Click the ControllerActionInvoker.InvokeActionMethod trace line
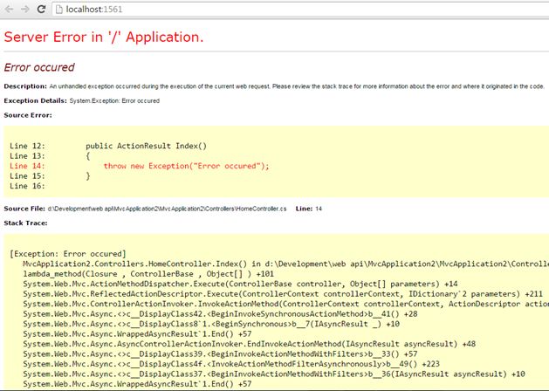The width and height of the screenshot is (549, 391). pos(285,305)
